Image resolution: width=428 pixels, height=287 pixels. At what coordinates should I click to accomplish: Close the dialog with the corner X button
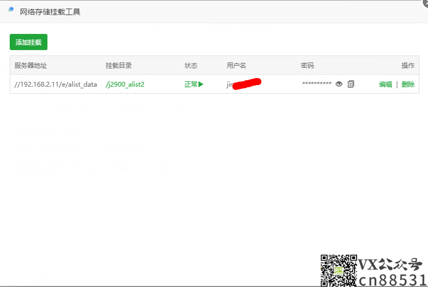tap(425, 2)
